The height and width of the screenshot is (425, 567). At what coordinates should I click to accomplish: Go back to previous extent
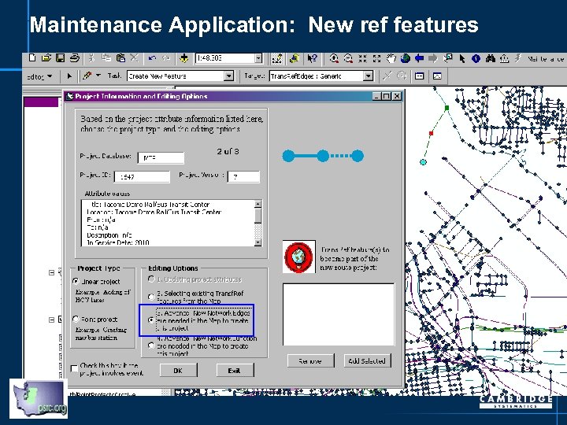(x=419, y=58)
